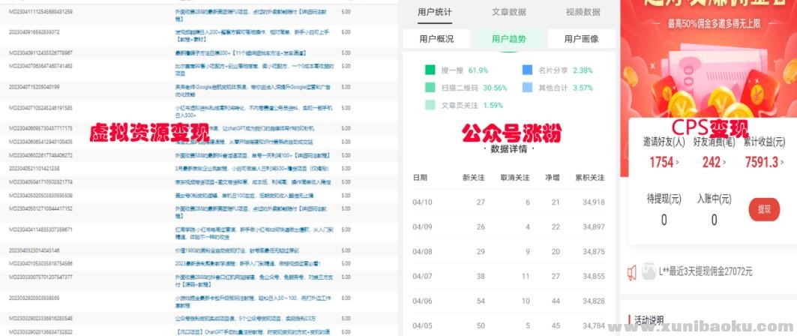Switch to the 用户统计 tab
797x336 pixels.
coord(435,12)
